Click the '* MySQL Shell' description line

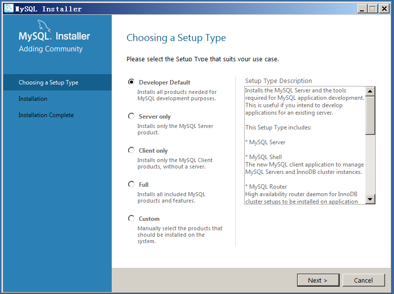pos(263,157)
